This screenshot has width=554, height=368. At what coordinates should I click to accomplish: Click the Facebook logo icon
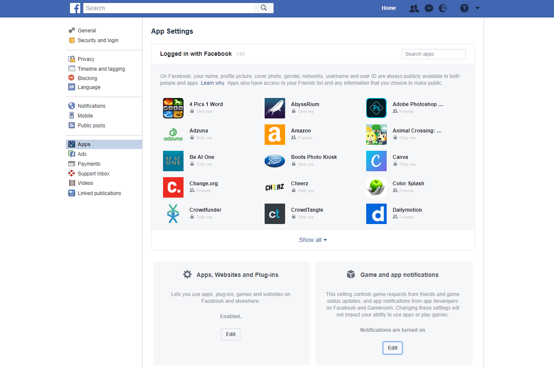[x=75, y=8]
